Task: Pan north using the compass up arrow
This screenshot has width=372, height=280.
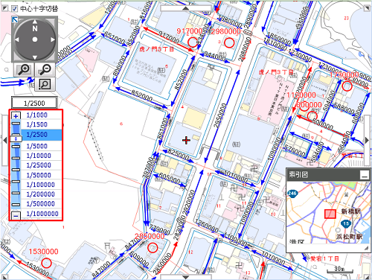Action: [35, 22]
